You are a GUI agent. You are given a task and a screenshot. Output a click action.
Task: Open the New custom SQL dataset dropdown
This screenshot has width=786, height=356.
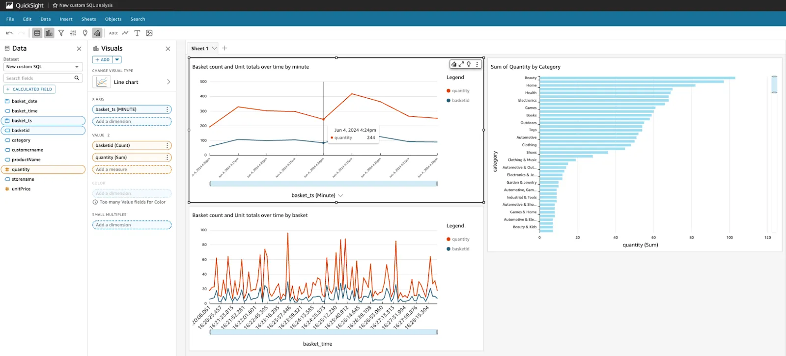[x=43, y=67]
